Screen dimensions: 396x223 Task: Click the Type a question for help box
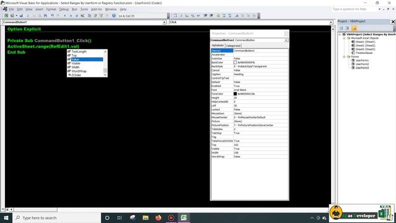click(x=355, y=9)
